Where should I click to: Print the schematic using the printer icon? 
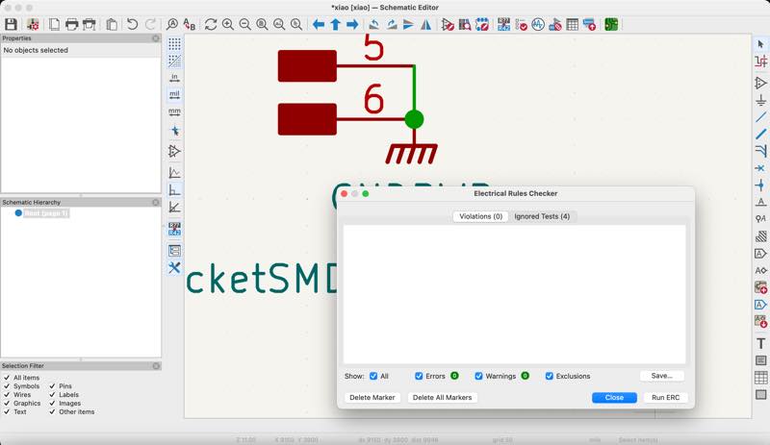(x=71, y=24)
